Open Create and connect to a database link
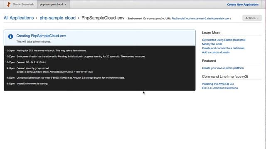This screenshot has height=149, width=266. point(223,48)
